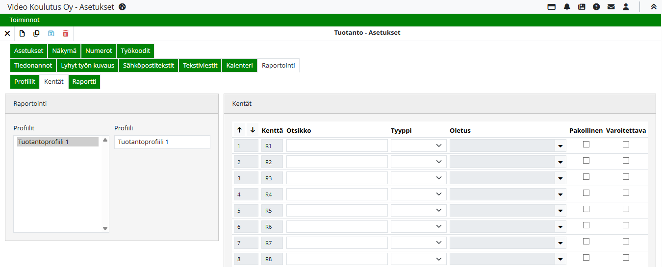Click the Otsikko input field for R1
This screenshot has width=662, height=267.
click(x=337, y=146)
